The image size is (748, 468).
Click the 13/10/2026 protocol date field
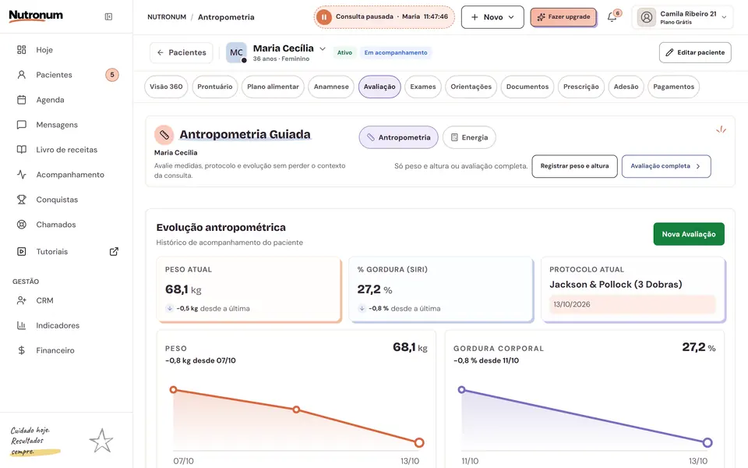(633, 305)
